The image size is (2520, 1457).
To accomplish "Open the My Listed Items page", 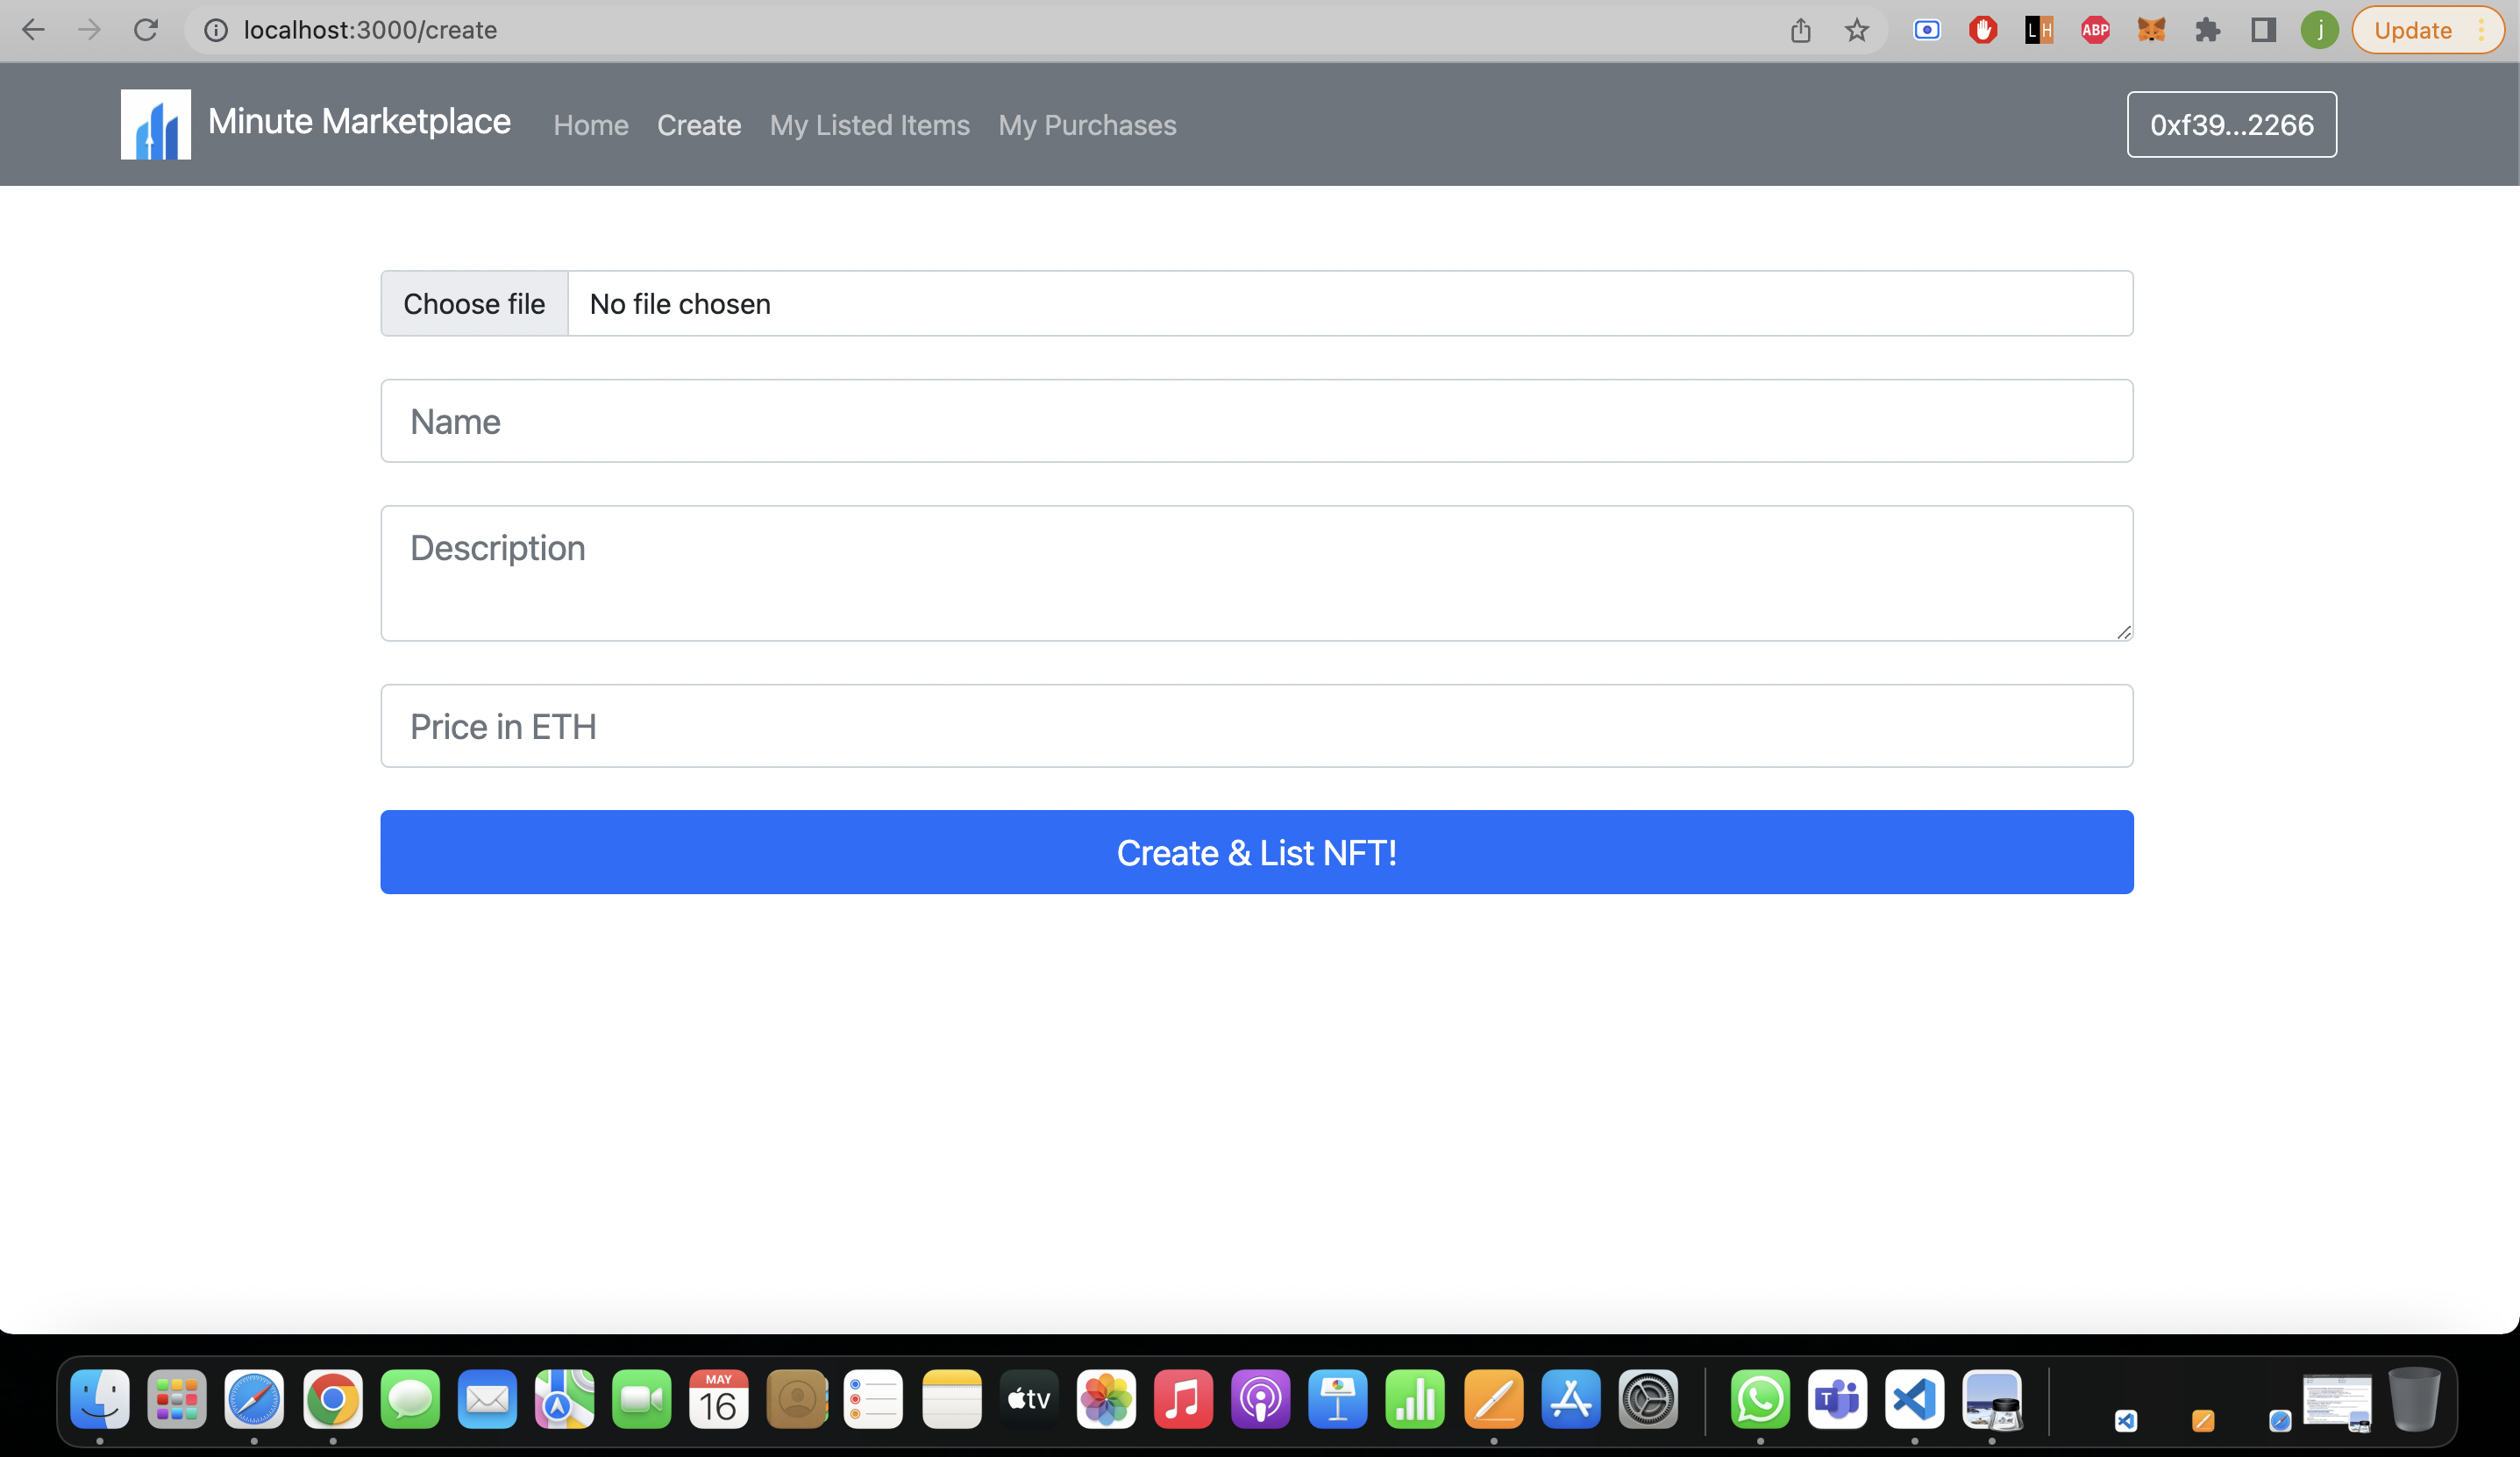I will click(x=869, y=125).
